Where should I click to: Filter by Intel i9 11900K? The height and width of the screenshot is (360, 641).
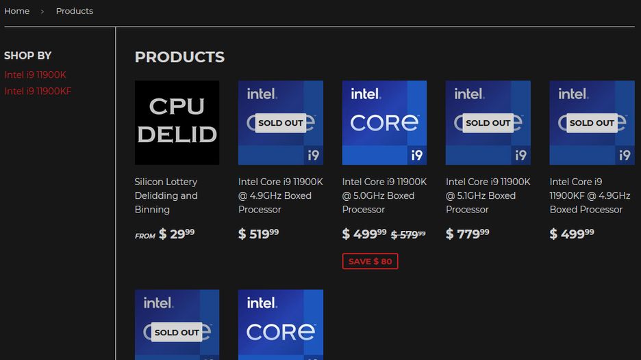click(x=36, y=75)
